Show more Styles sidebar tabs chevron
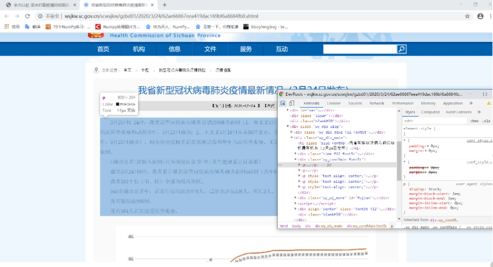The height and width of the screenshot is (267, 493). (x=479, y=112)
